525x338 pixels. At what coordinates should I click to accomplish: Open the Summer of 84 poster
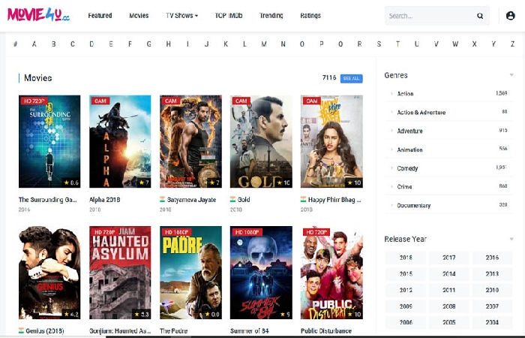(x=261, y=273)
